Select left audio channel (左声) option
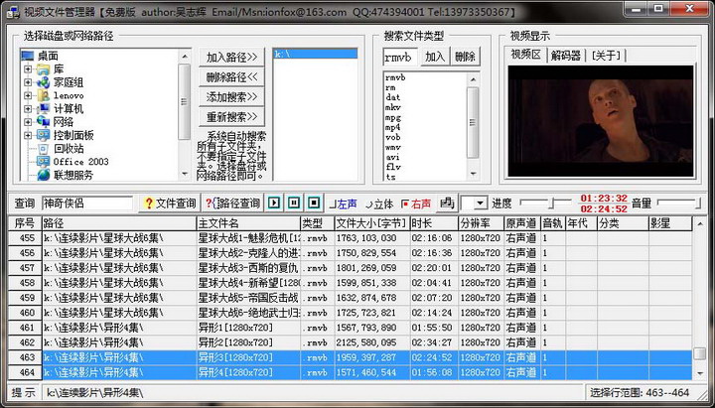Image resolution: width=715 pixels, height=408 pixels. tap(344, 204)
